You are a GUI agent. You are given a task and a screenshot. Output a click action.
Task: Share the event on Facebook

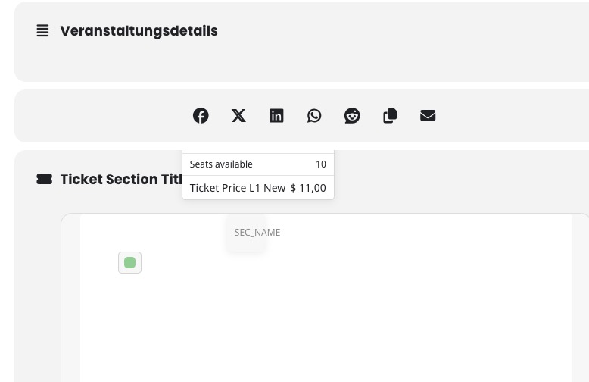(201, 116)
